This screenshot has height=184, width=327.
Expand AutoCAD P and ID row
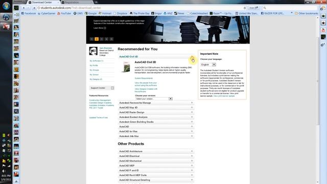coord(156,170)
